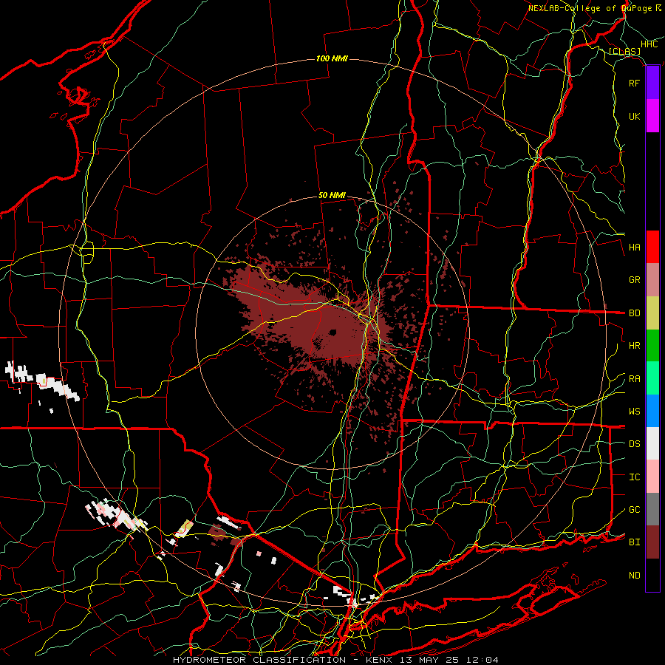Click the yellow-green echo patch near southwest
The image size is (665, 665).
[x=184, y=528]
